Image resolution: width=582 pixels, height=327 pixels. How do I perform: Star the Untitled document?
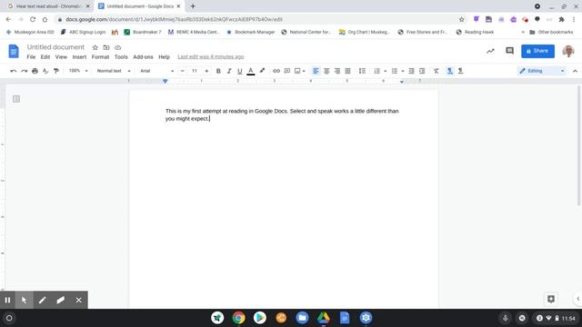tap(95, 47)
